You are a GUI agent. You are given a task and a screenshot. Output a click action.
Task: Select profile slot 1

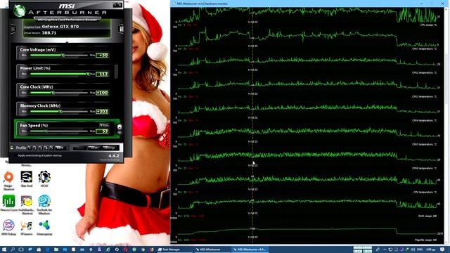30,148
